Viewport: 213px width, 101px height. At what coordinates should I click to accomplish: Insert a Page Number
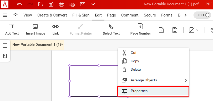pyautogui.click(x=140, y=29)
